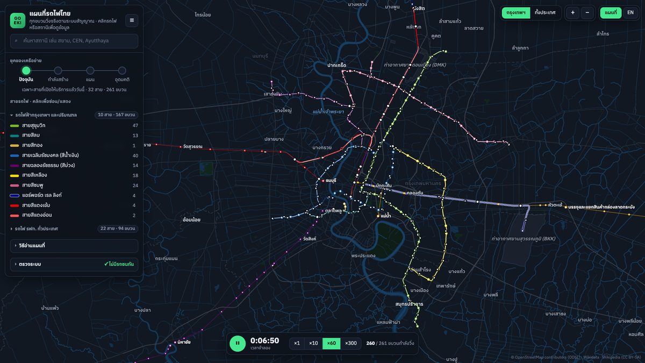645x363 pixels.
Task: Toggle visibility of สายสีลม line
Action: point(74,135)
